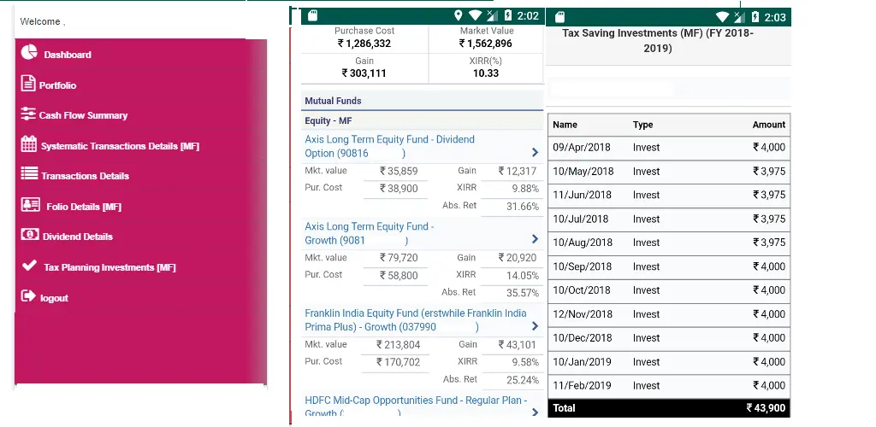This screenshot has height=427, width=876.
Task: Tap SD card icon in right phone status bar
Action: pos(559,17)
